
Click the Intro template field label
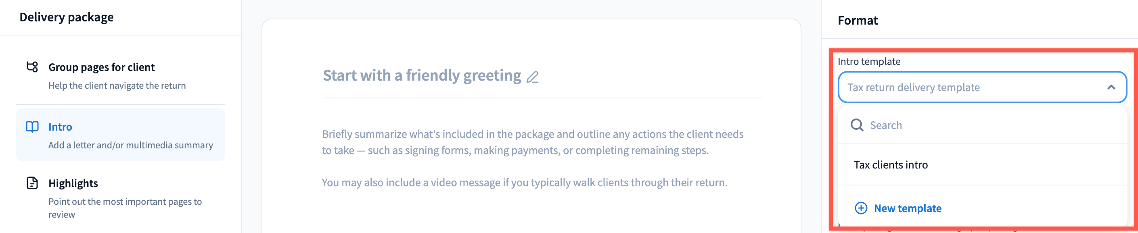click(868, 62)
